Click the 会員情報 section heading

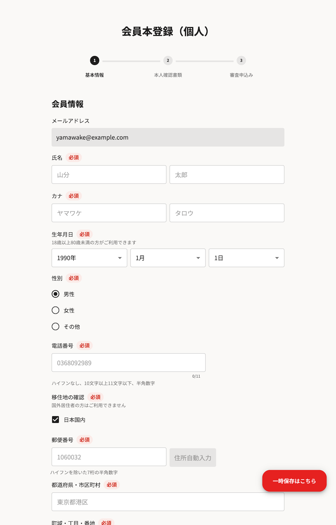pyautogui.click(x=68, y=104)
